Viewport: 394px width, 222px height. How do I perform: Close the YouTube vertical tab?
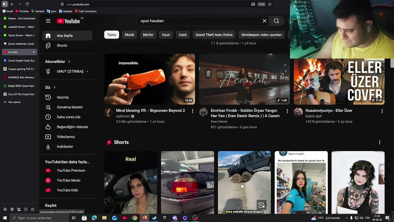coord(34,52)
